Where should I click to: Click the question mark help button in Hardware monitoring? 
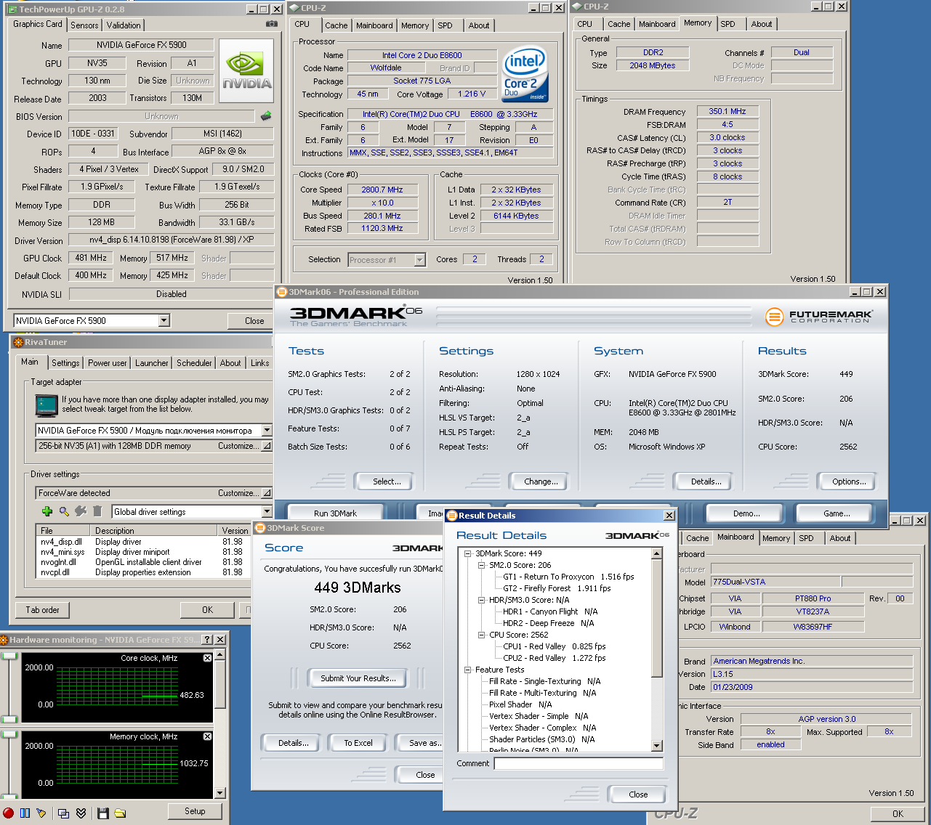click(x=207, y=639)
